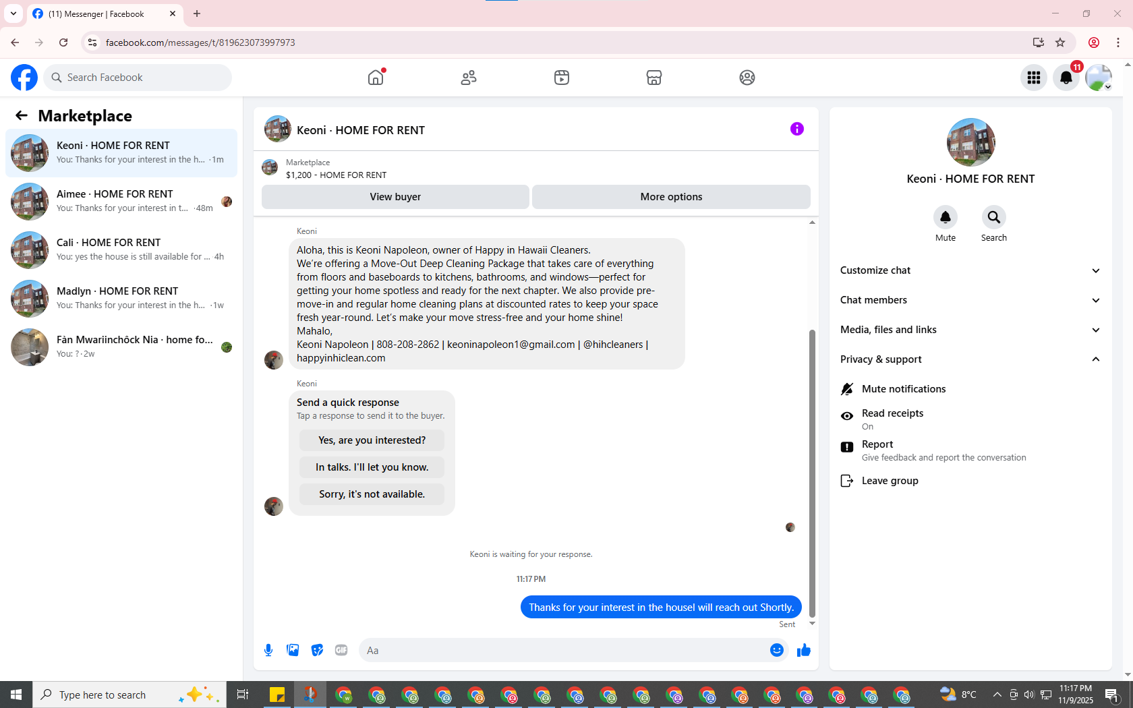Click the More options button
The width and height of the screenshot is (1133, 708).
[671, 197]
